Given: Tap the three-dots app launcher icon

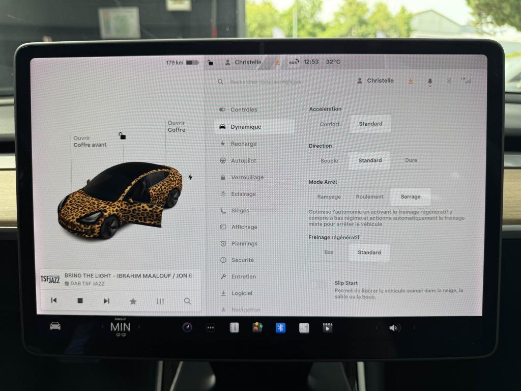Looking at the screenshot, I should (211, 328).
